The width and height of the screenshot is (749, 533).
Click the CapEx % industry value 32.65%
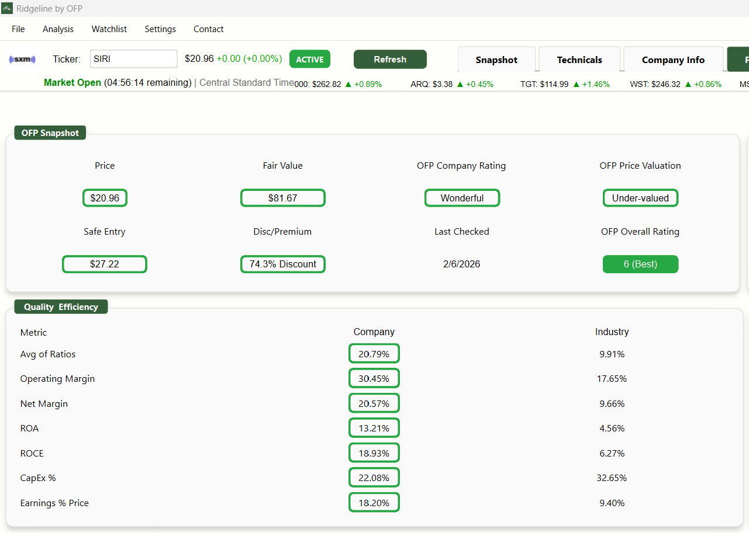tap(612, 478)
